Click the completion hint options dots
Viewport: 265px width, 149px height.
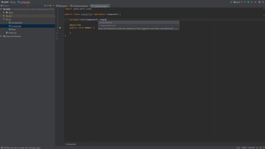coord(176,29)
